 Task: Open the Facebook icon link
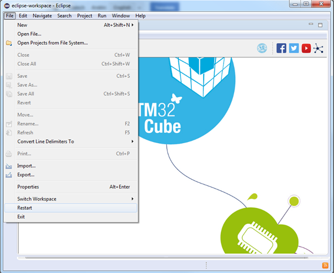281,48
